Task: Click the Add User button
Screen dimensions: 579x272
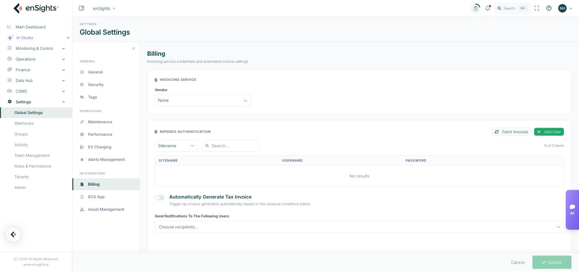Action: (x=549, y=132)
